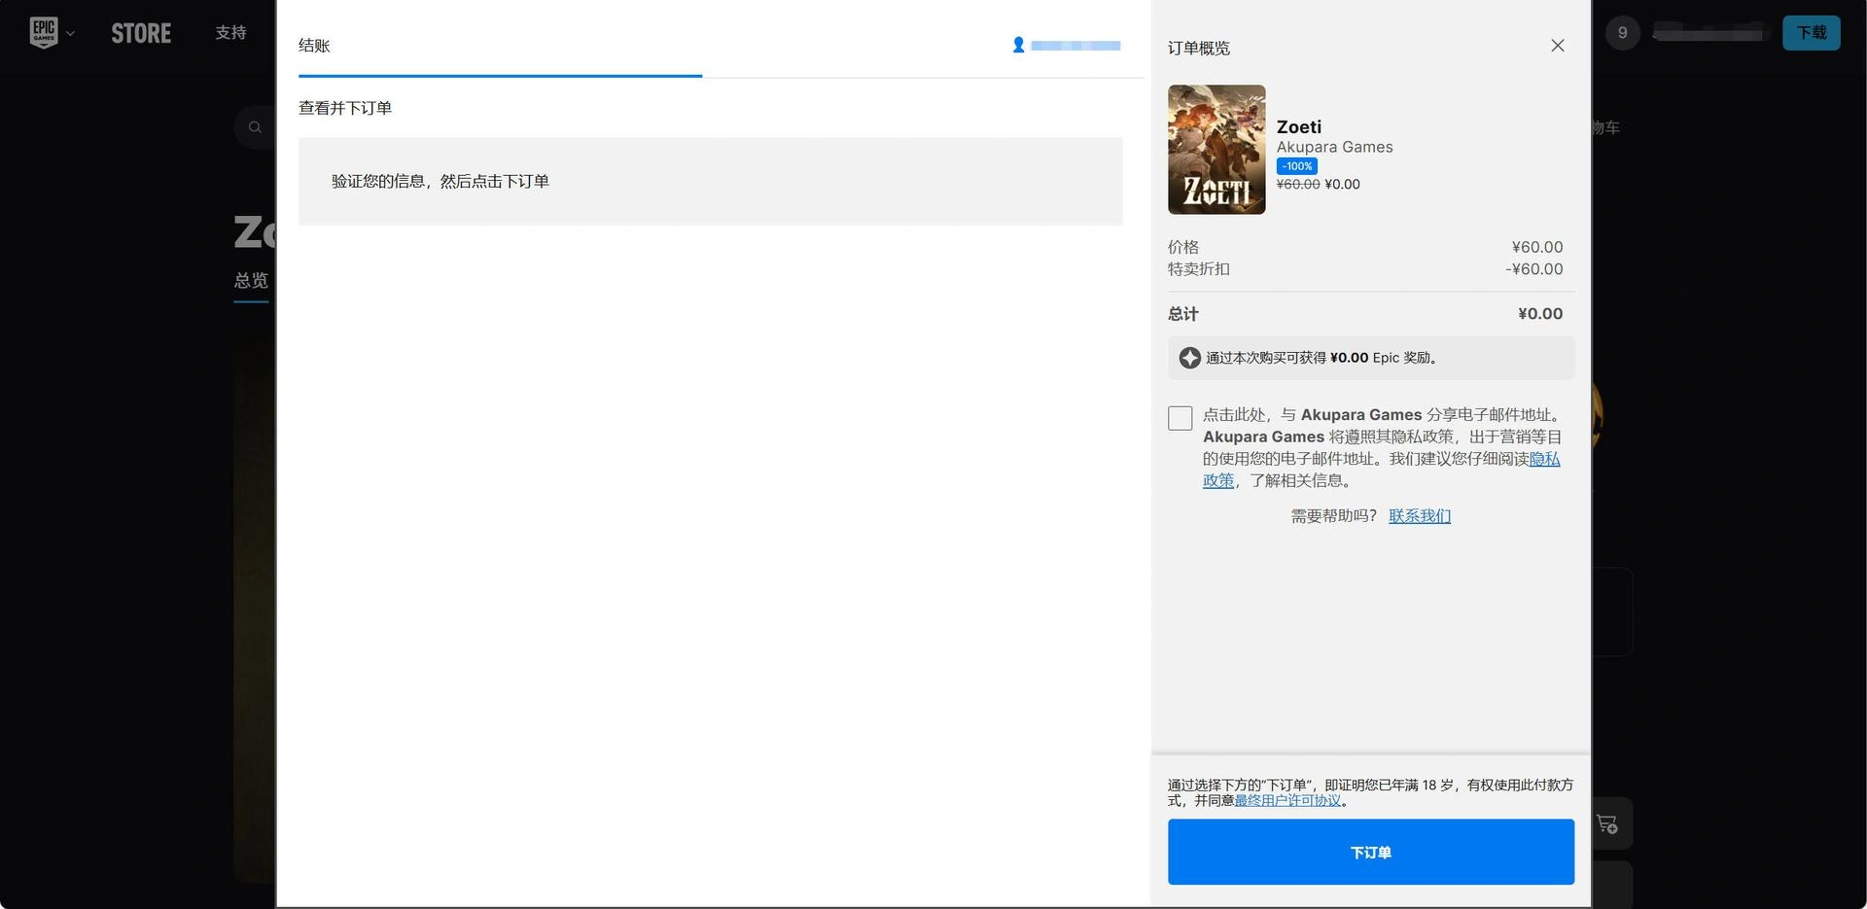Click the STORE logo

pos(141,33)
